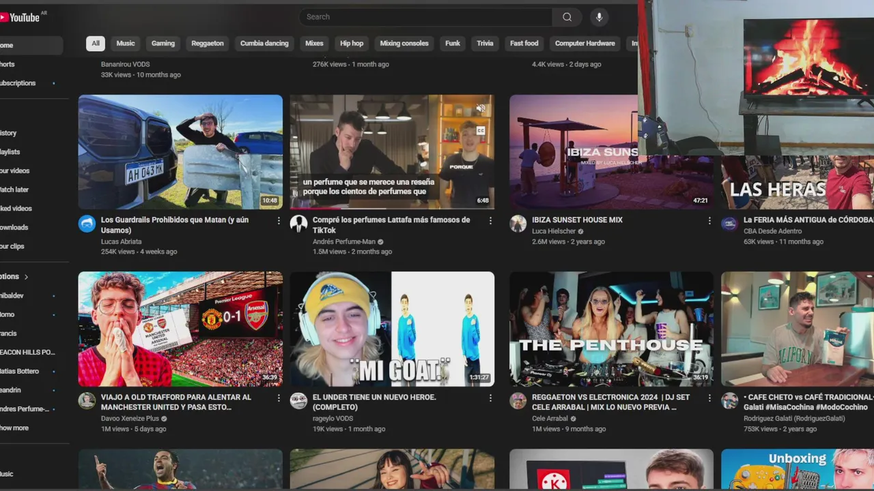
Task: Select the Mixes filter chip
Action: point(314,44)
